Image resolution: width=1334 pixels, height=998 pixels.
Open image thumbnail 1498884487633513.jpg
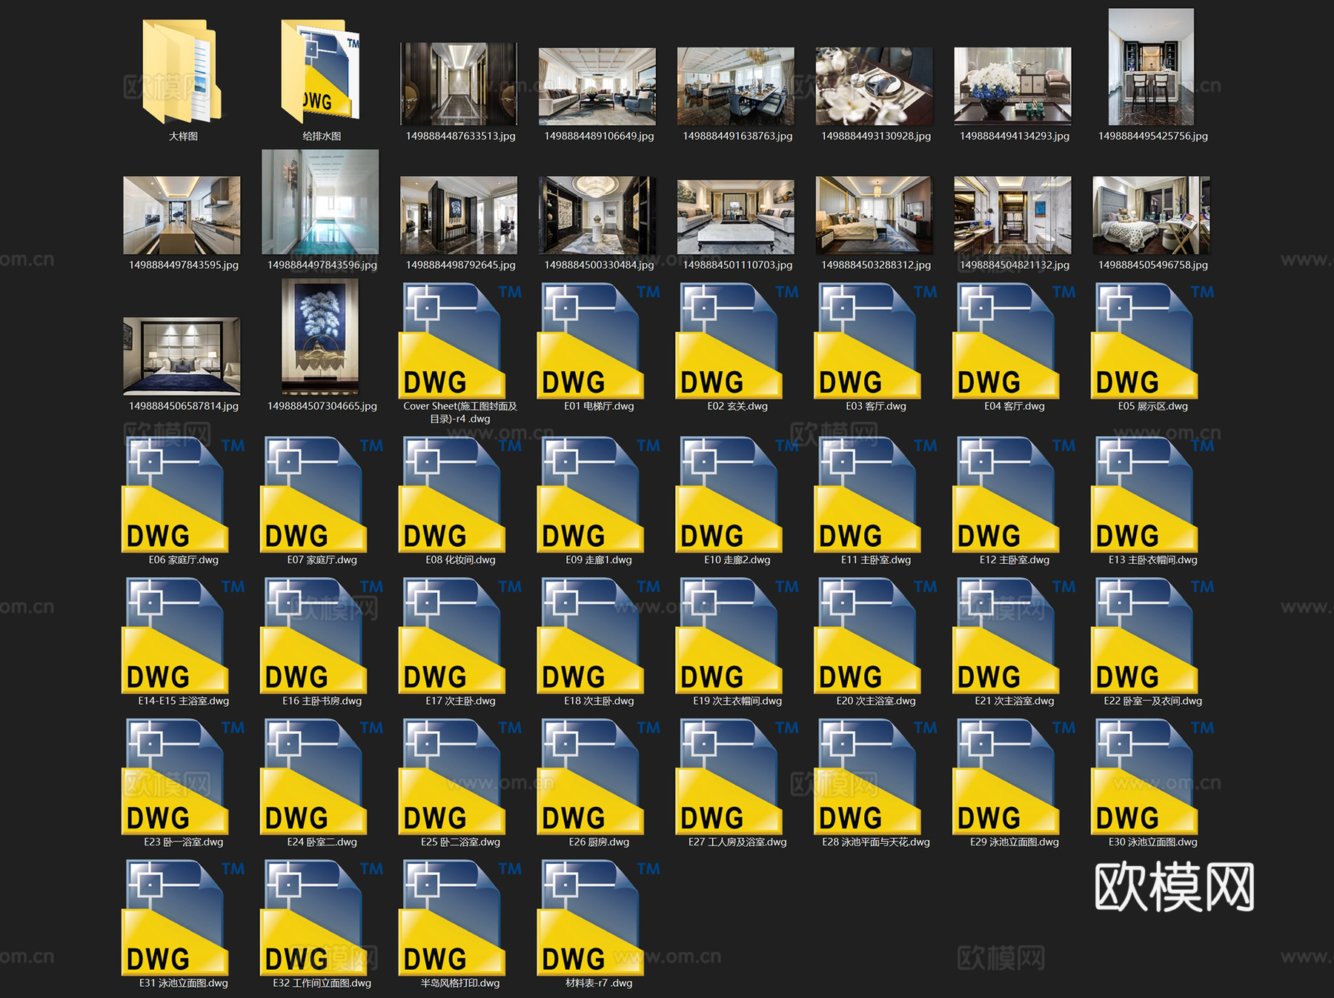click(x=459, y=84)
